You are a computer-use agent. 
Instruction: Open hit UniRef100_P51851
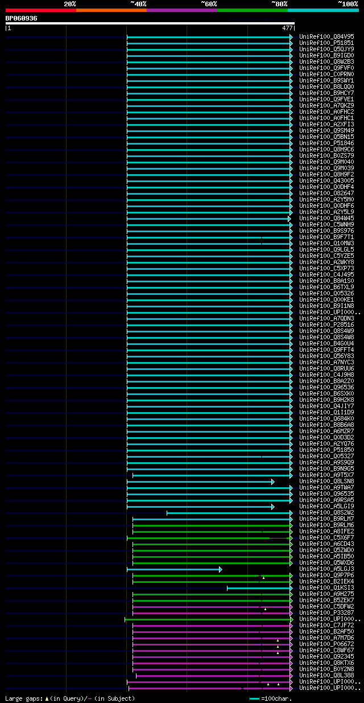pos(326,43)
